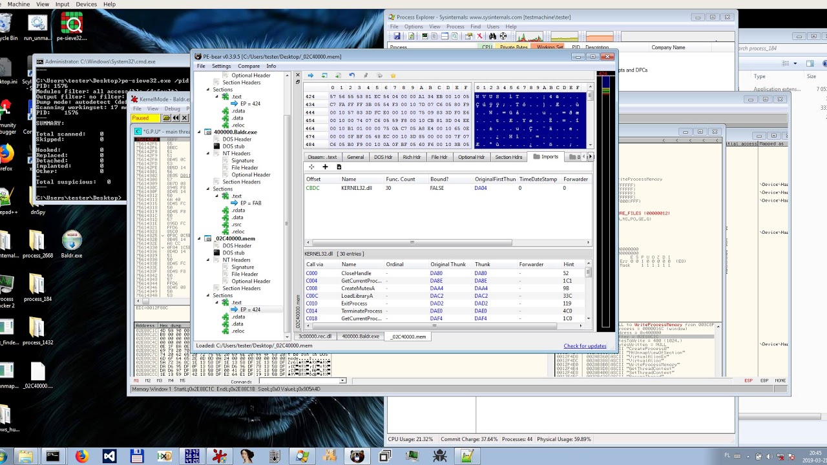Open the Baldr.exe desktop icon

click(x=72, y=245)
